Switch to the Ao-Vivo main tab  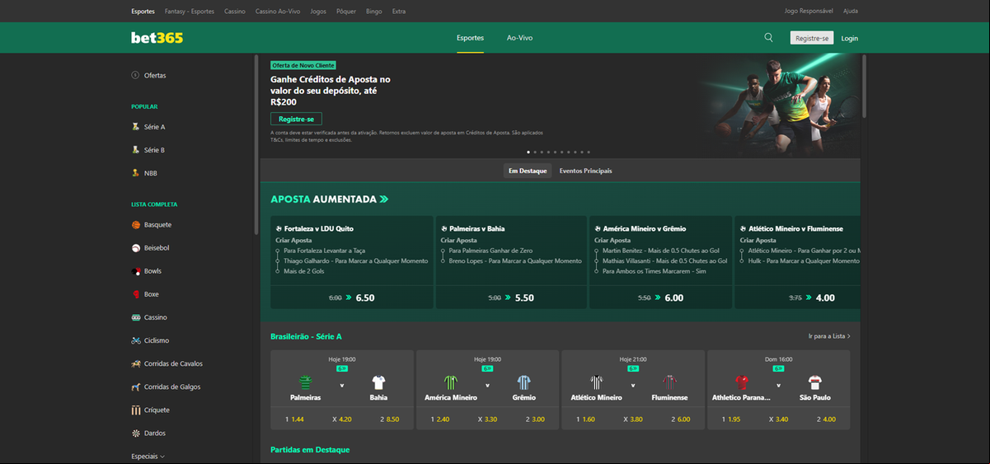(519, 38)
